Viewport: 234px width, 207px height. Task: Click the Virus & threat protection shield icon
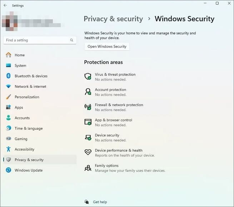pos(88,76)
